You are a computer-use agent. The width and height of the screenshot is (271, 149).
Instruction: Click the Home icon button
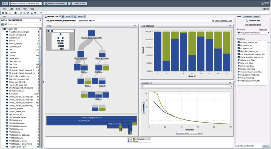(x=3, y=3)
